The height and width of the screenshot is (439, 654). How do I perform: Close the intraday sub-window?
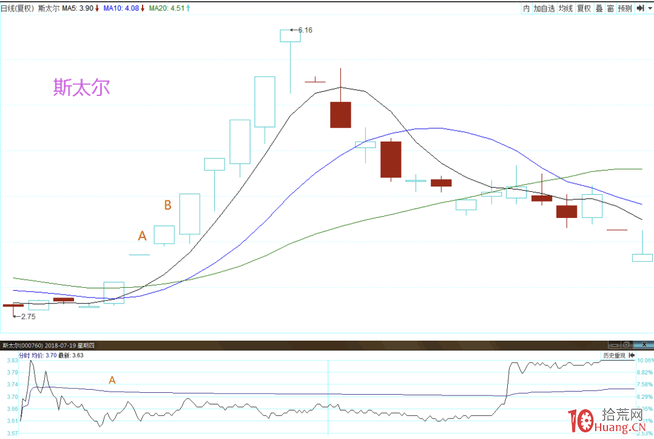pos(644,345)
